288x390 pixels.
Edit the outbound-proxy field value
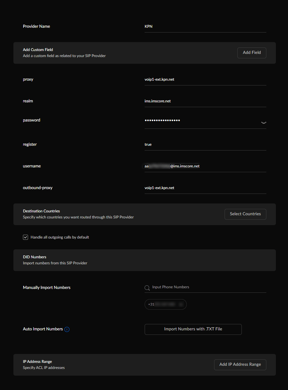click(x=205, y=188)
